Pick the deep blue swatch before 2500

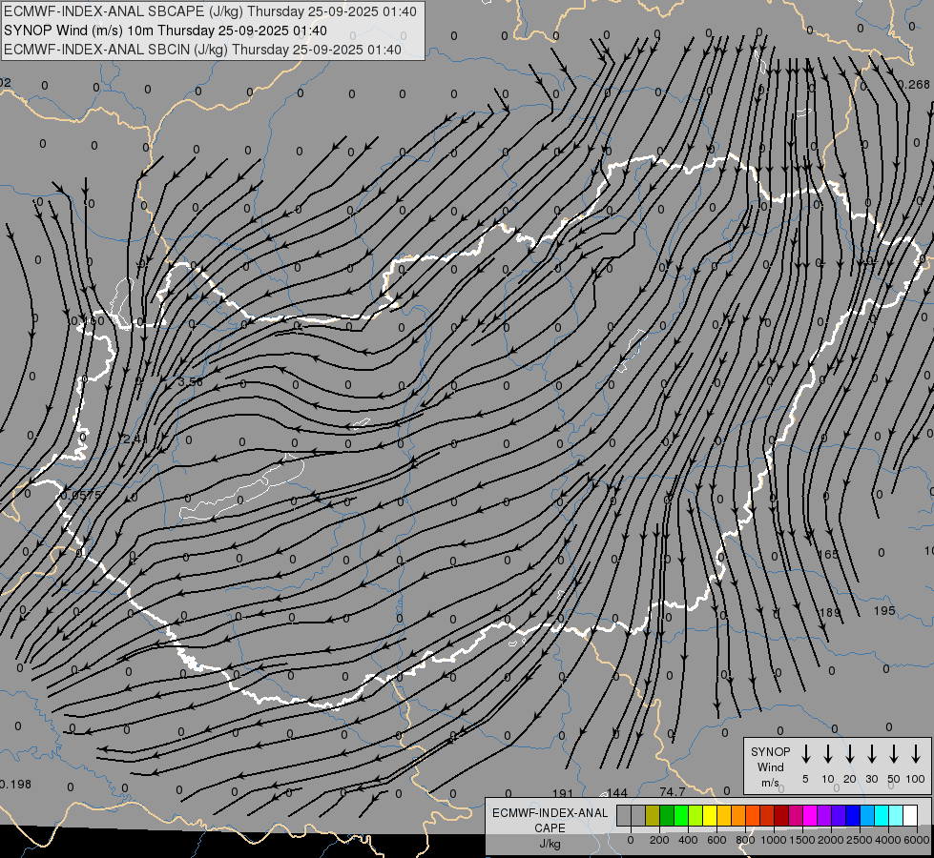853,815
